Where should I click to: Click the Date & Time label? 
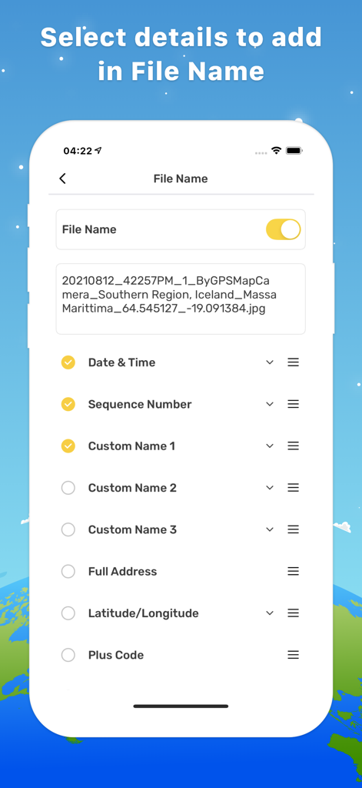tap(122, 362)
